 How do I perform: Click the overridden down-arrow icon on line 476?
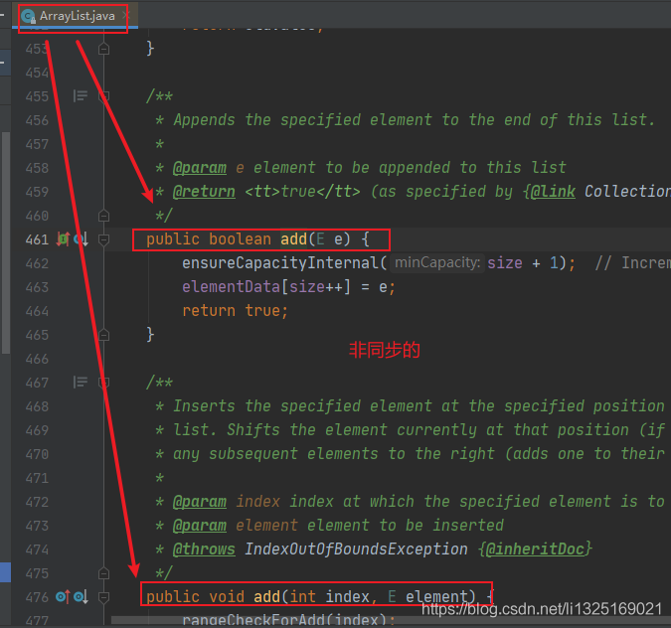coord(81,597)
